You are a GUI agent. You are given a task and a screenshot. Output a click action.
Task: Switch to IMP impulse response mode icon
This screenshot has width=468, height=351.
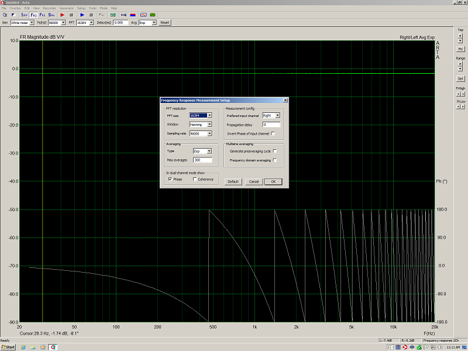[24, 15]
